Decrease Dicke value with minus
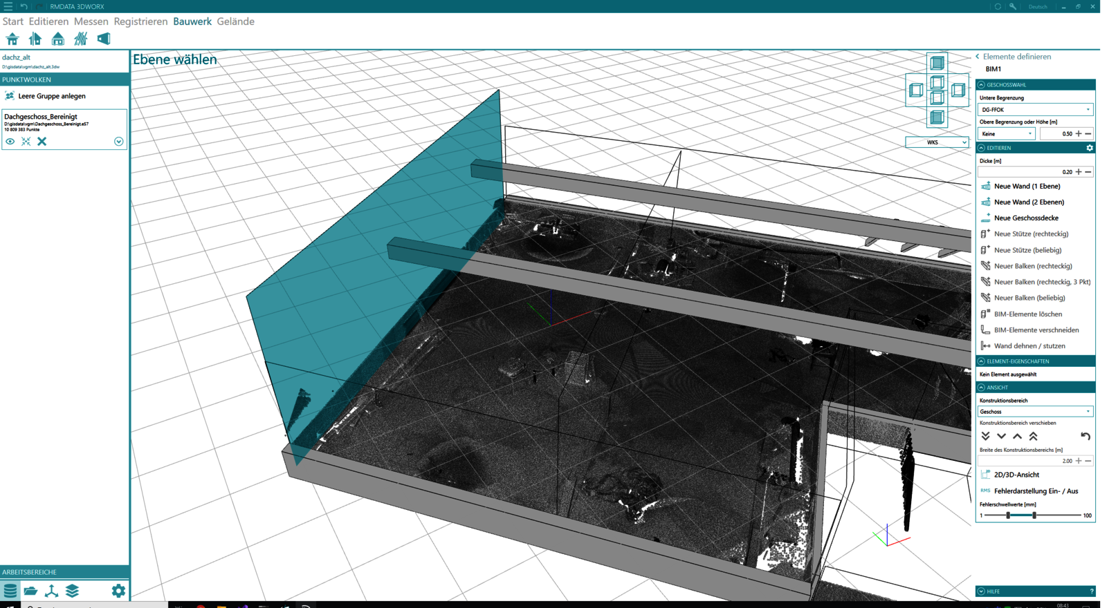 [x=1088, y=172]
